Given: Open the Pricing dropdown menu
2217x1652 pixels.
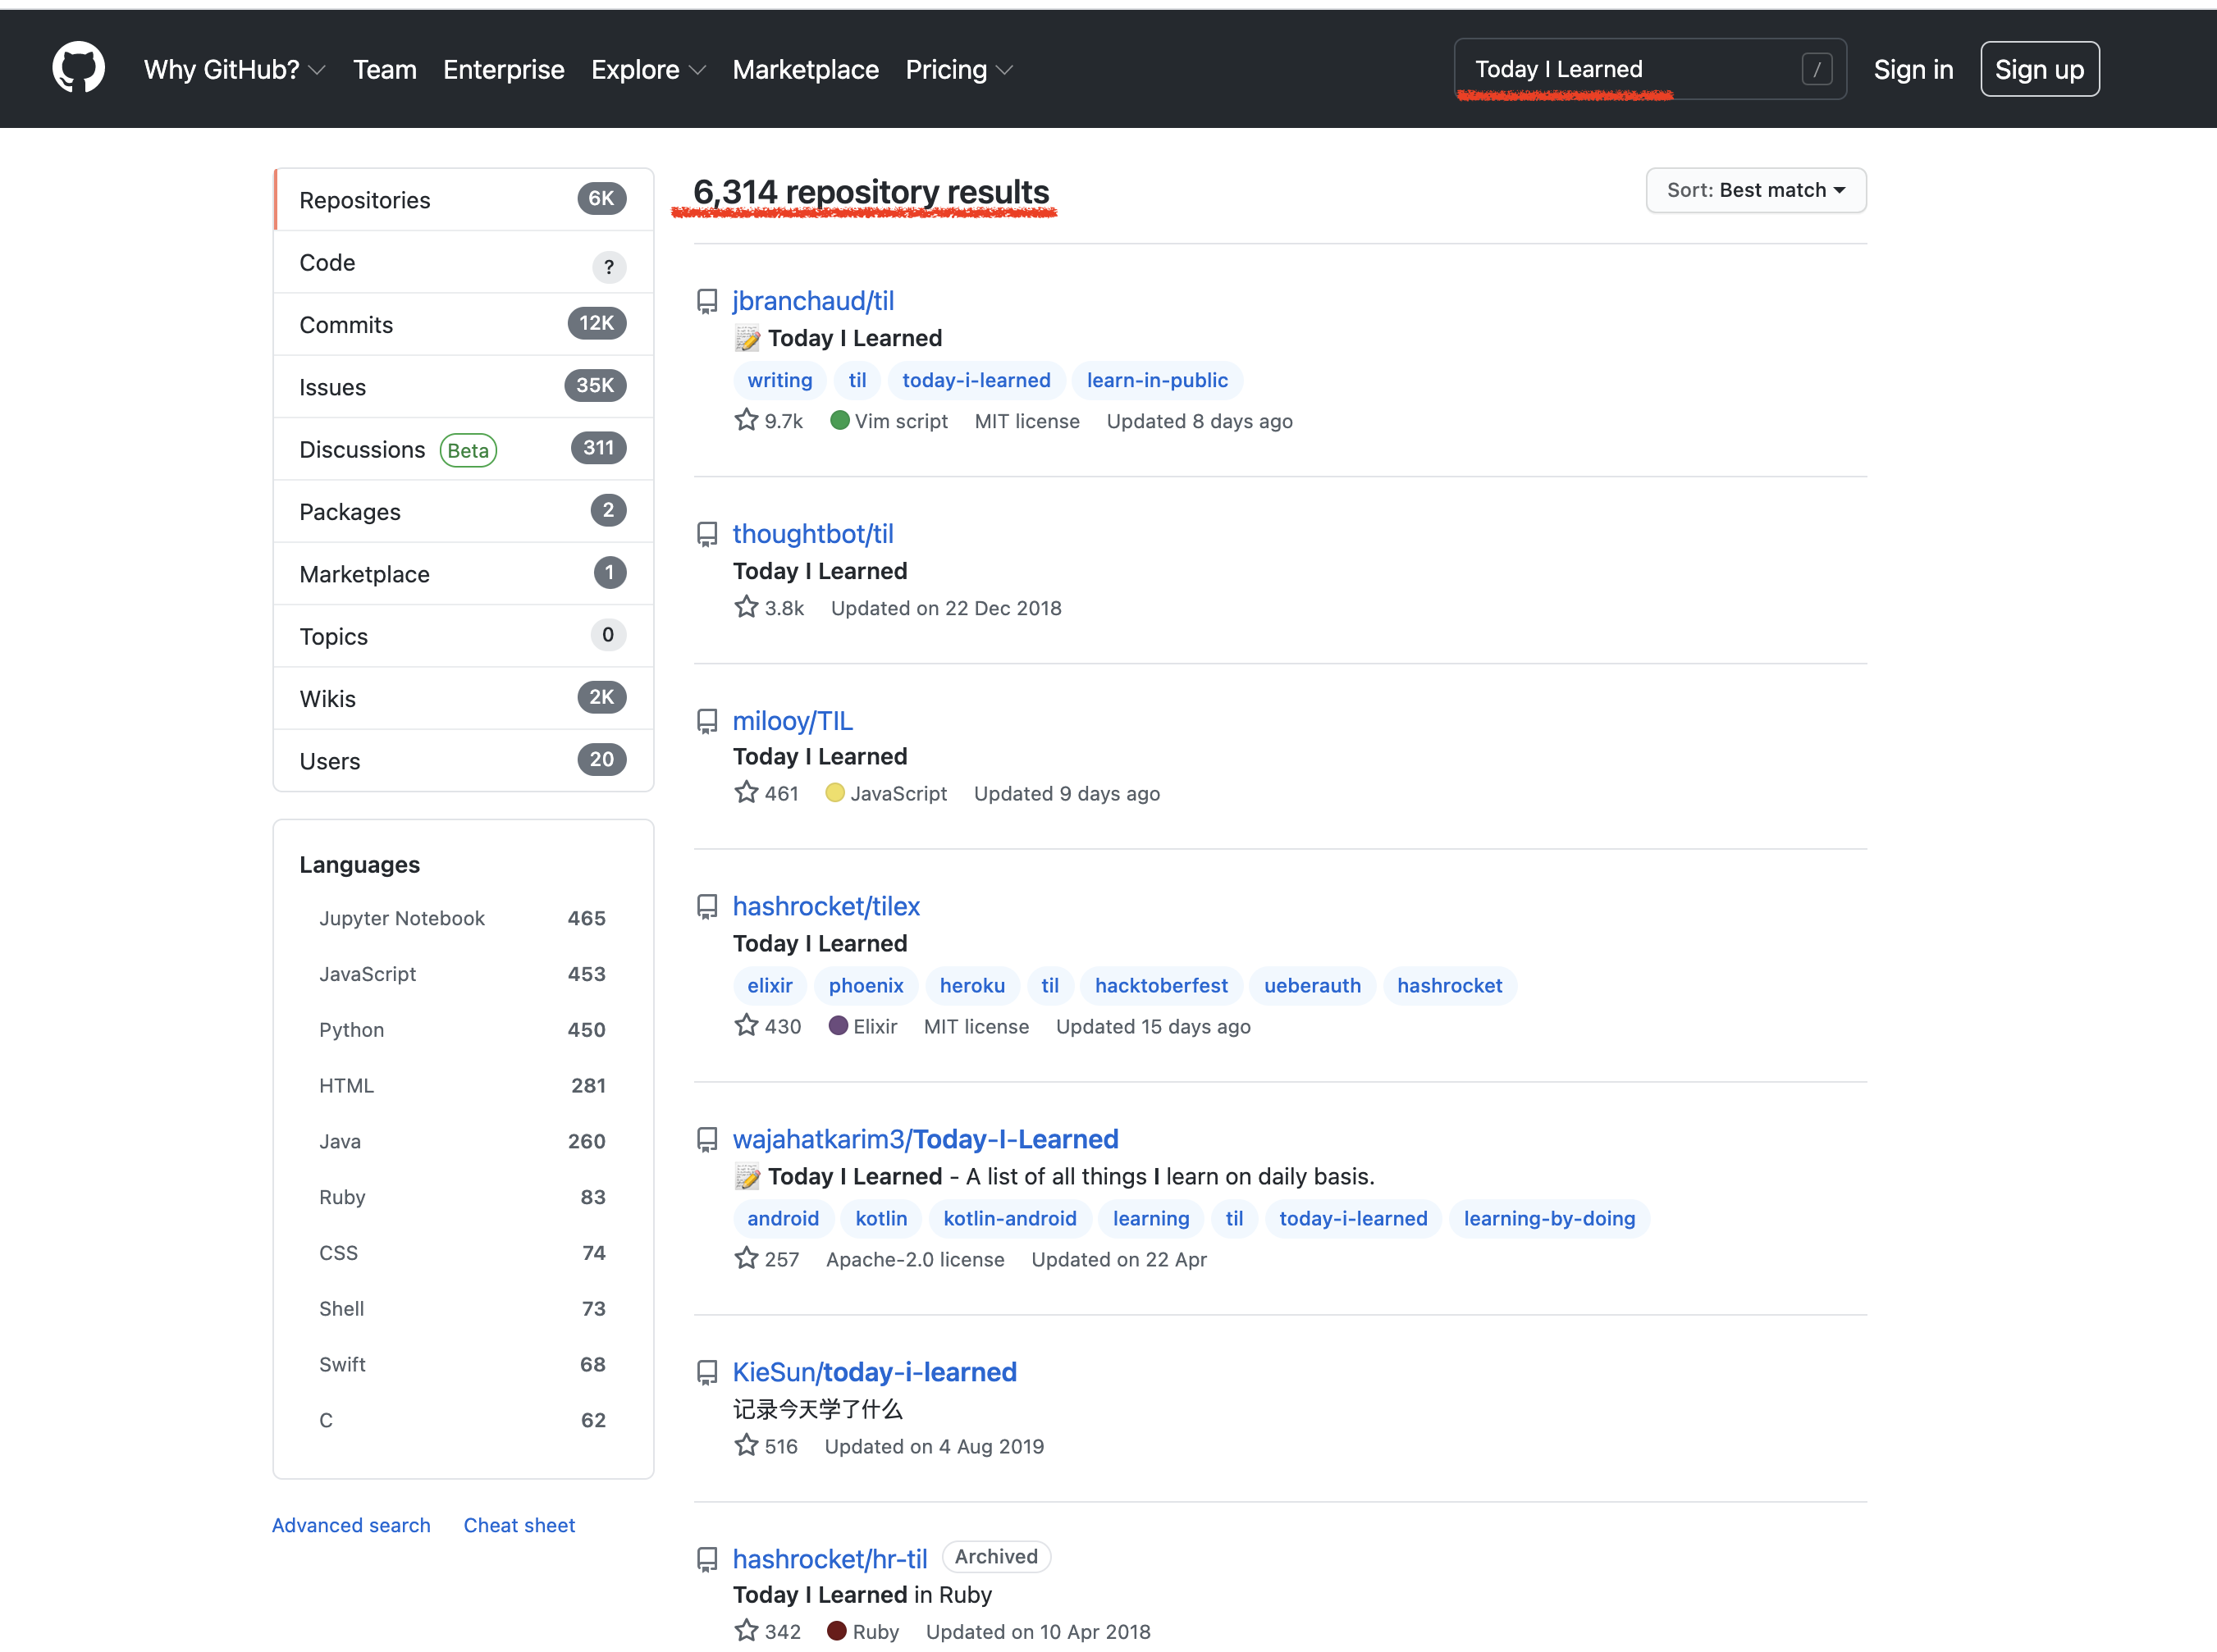Looking at the screenshot, I should click(958, 69).
